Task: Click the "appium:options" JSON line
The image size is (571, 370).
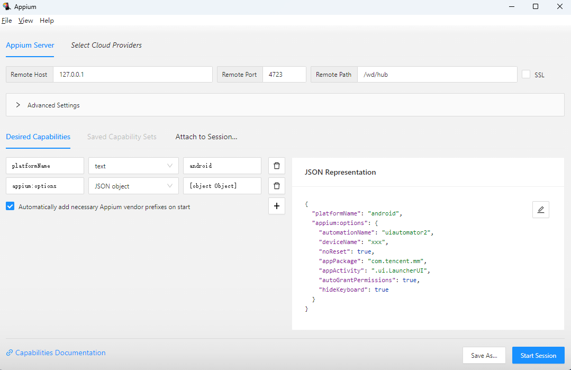Action: coord(345,223)
